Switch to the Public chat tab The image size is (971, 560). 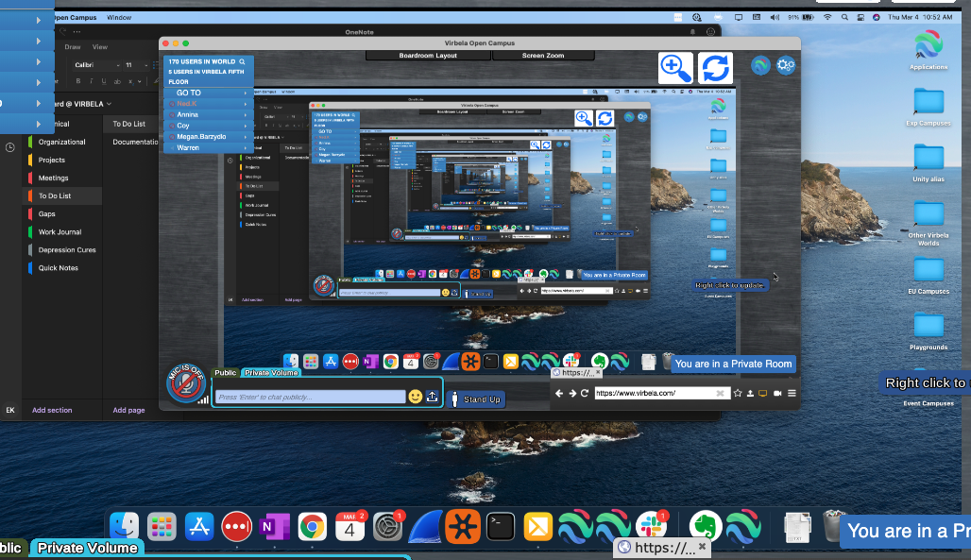[226, 372]
